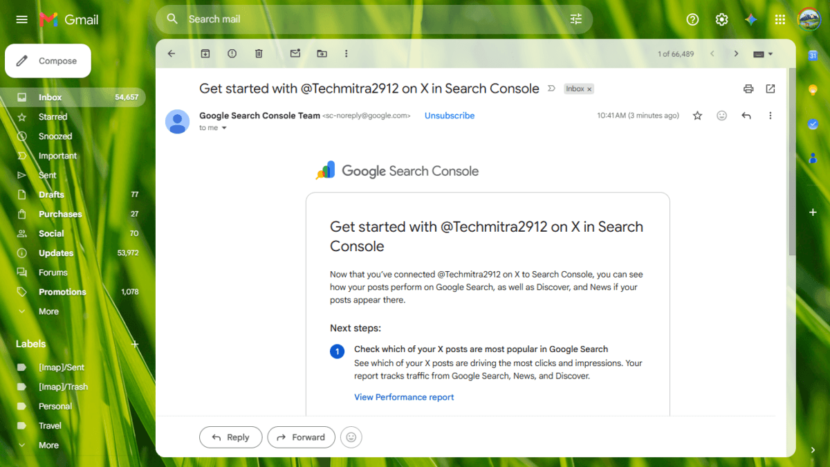The height and width of the screenshot is (467, 830).
Task: Create new label plus icon
Action: 135,344
